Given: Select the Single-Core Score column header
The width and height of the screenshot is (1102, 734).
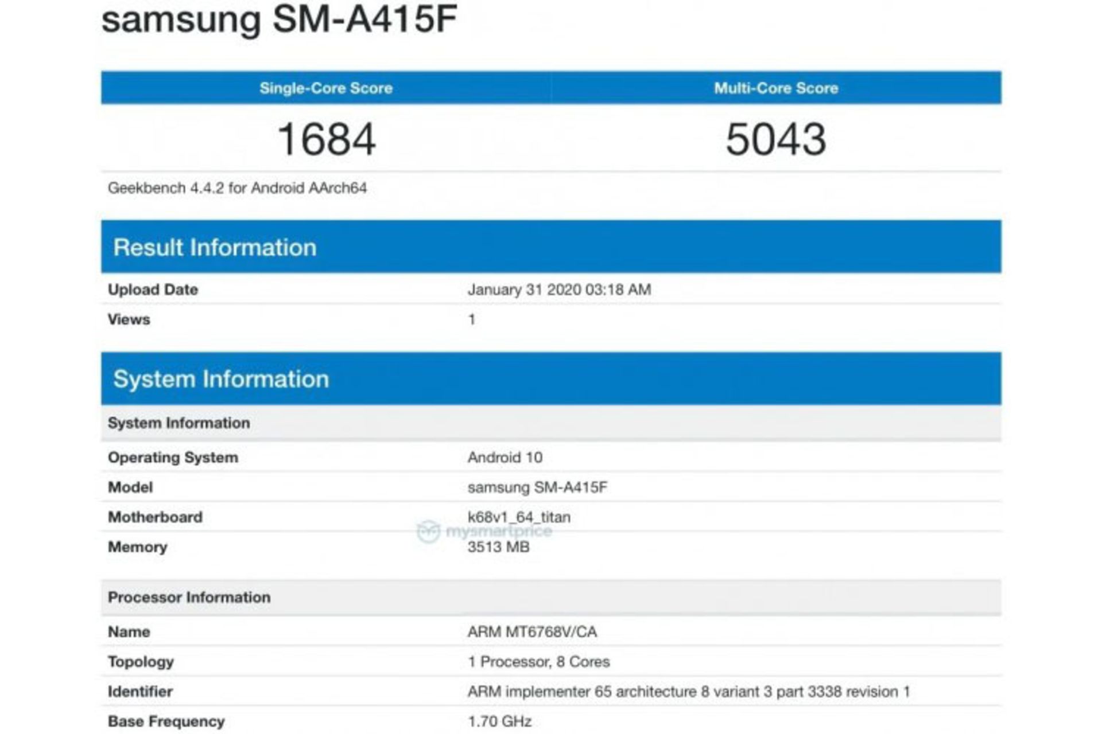Looking at the screenshot, I should 326,87.
